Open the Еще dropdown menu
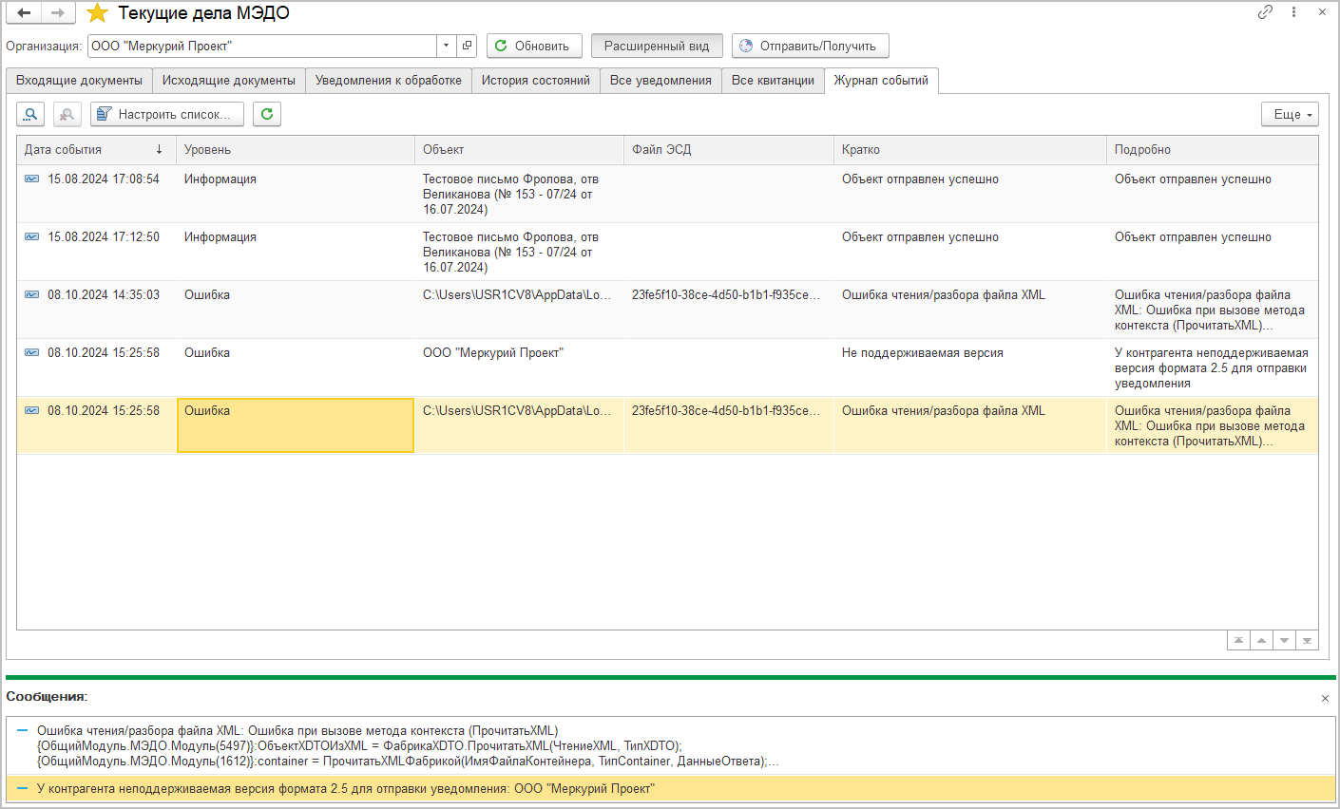 point(1290,114)
